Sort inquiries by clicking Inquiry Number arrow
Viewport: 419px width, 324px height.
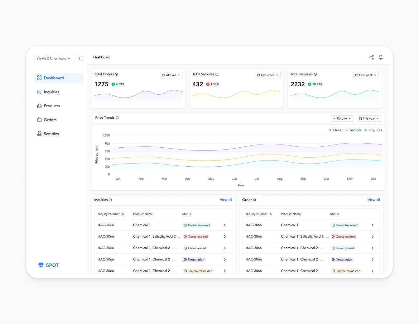pos(123,214)
